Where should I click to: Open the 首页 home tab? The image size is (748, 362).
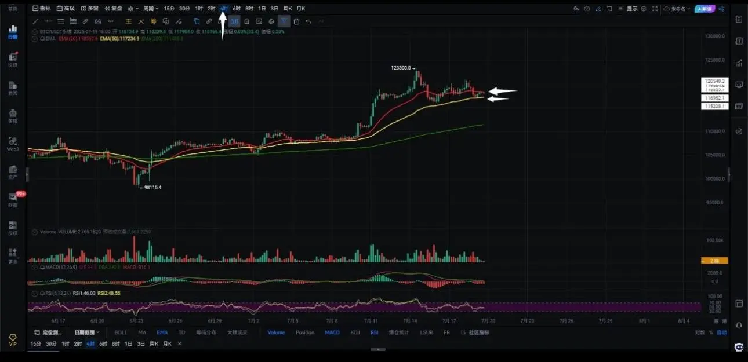(12, 9)
